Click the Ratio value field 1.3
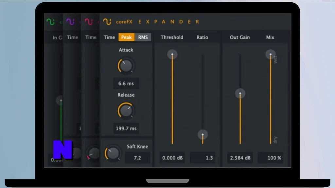The image size is (335, 188). click(203, 158)
